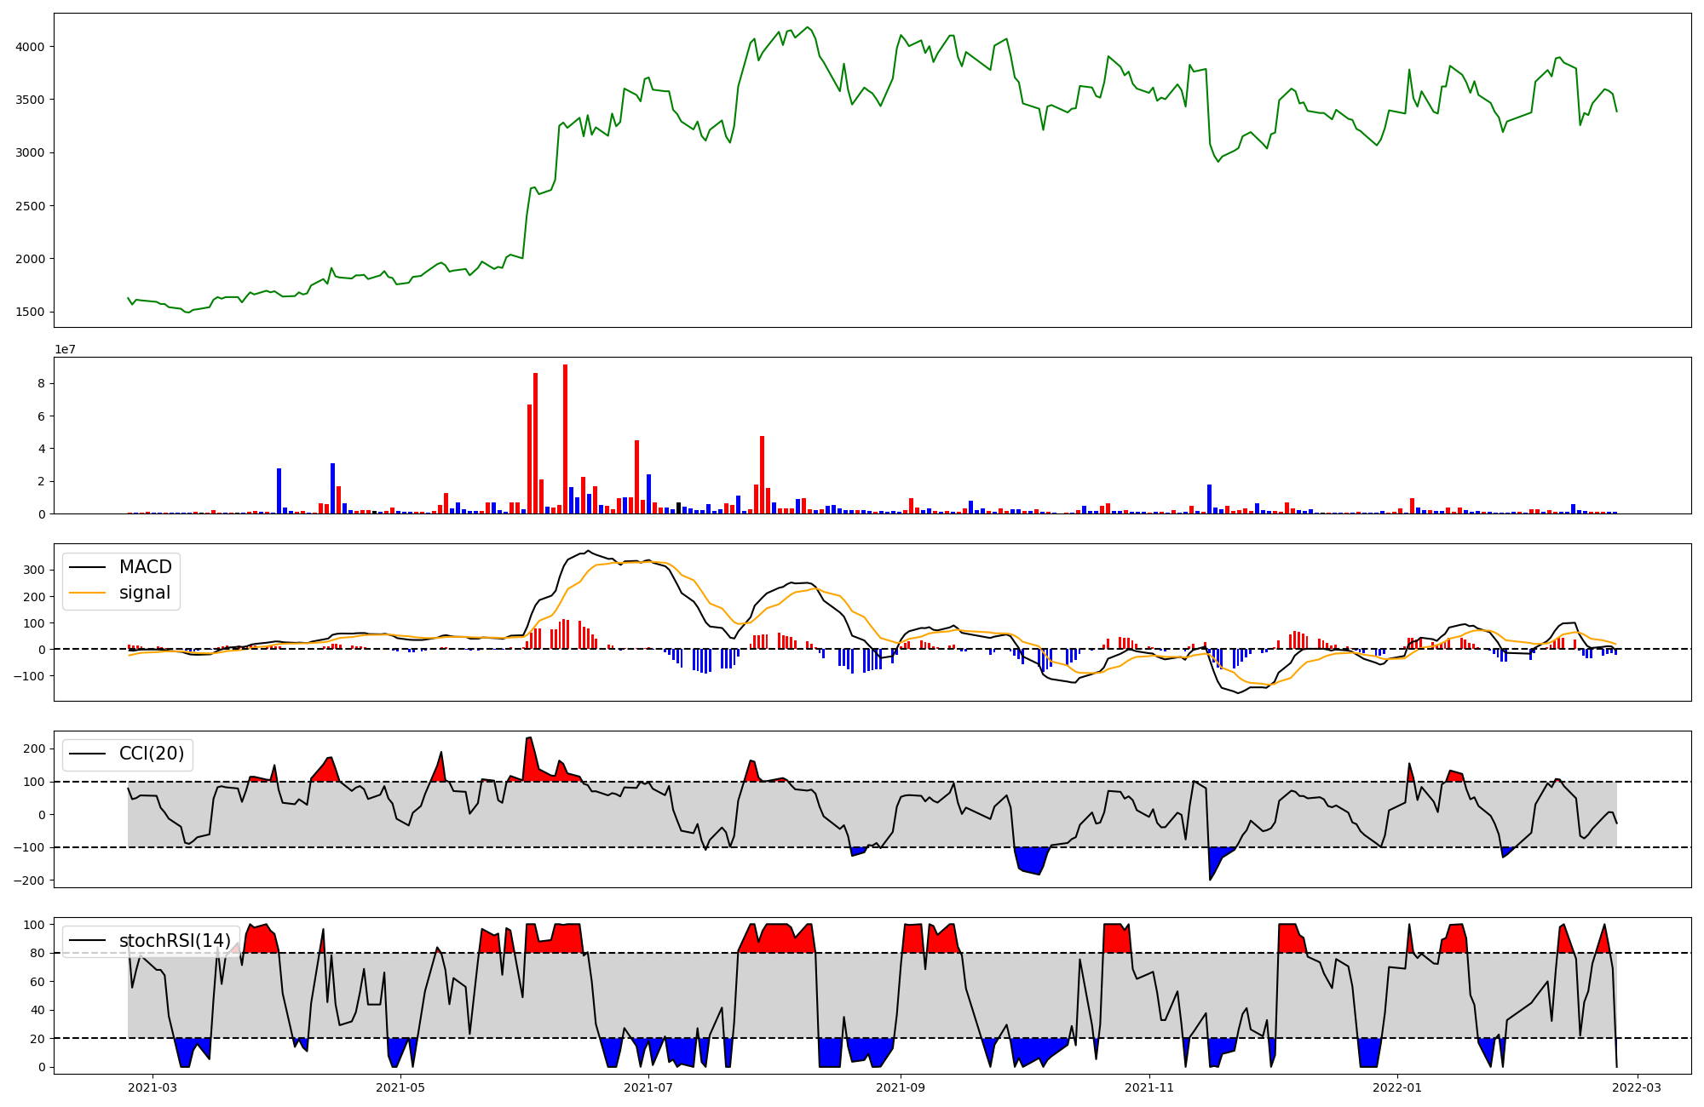This screenshot has height=1107, width=1704.
Task: Click the 2021-07 x-axis date label
Action: click(648, 1087)
